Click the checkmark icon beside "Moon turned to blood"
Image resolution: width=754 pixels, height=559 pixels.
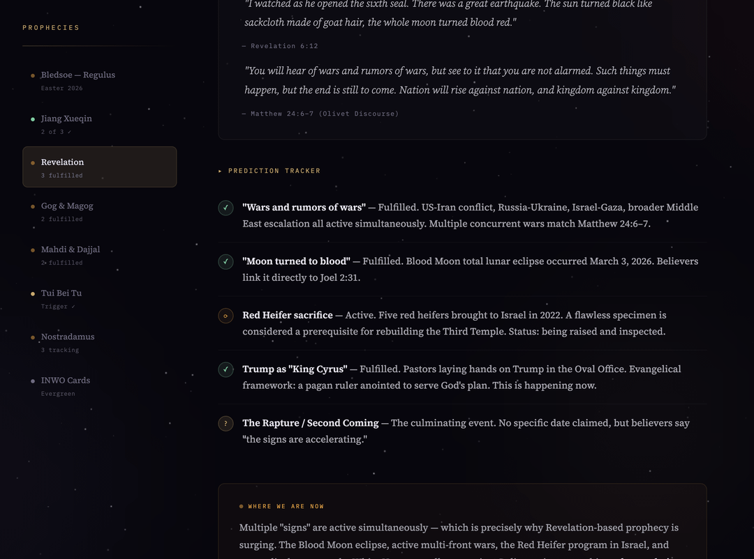click(x=226, y=262)
